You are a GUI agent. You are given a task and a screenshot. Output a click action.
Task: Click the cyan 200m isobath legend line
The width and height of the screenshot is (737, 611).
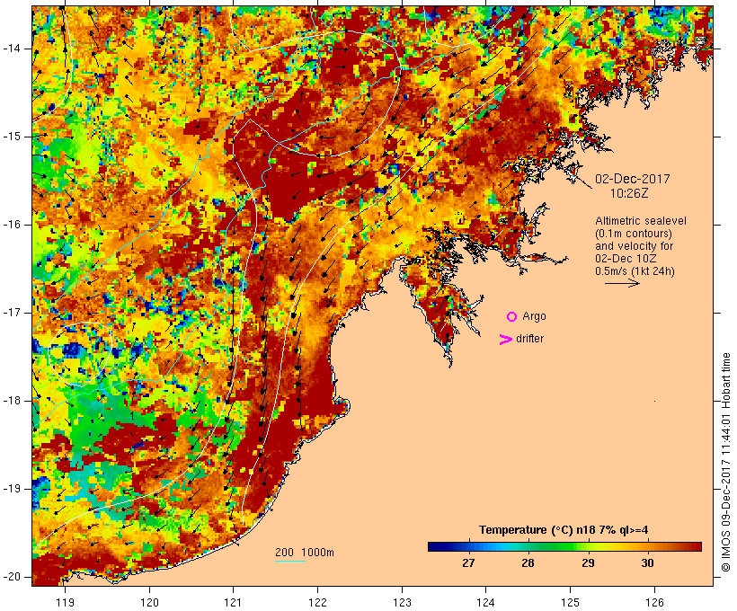point(290,561)
